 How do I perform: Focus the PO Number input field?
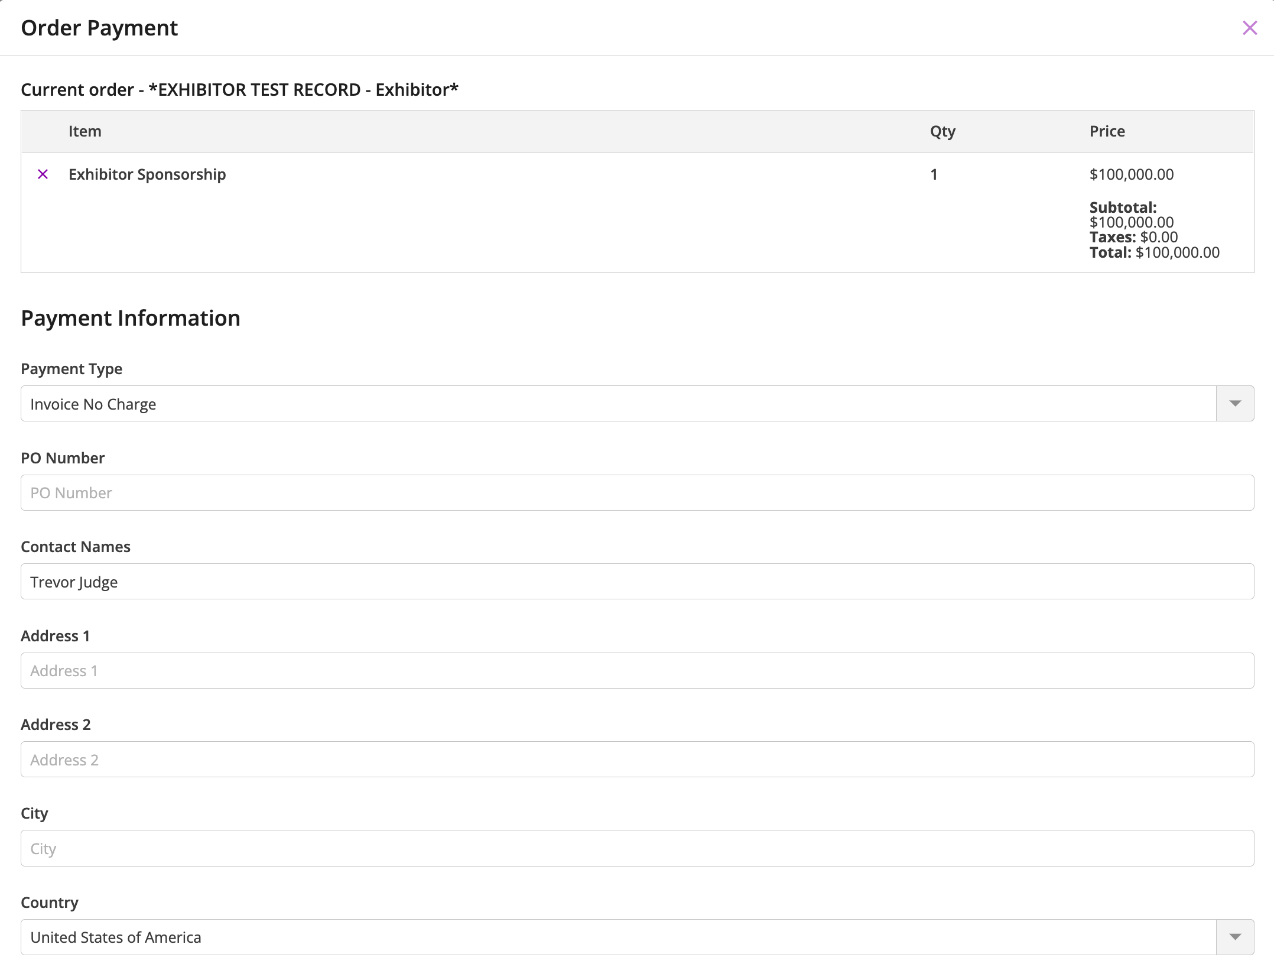(637, 493)
